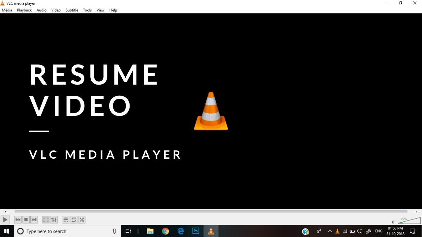Image resolution: width=422 pixels, height=237 pixels.
Task: Toggle the loop repeat mode
Action: [74, 220]
